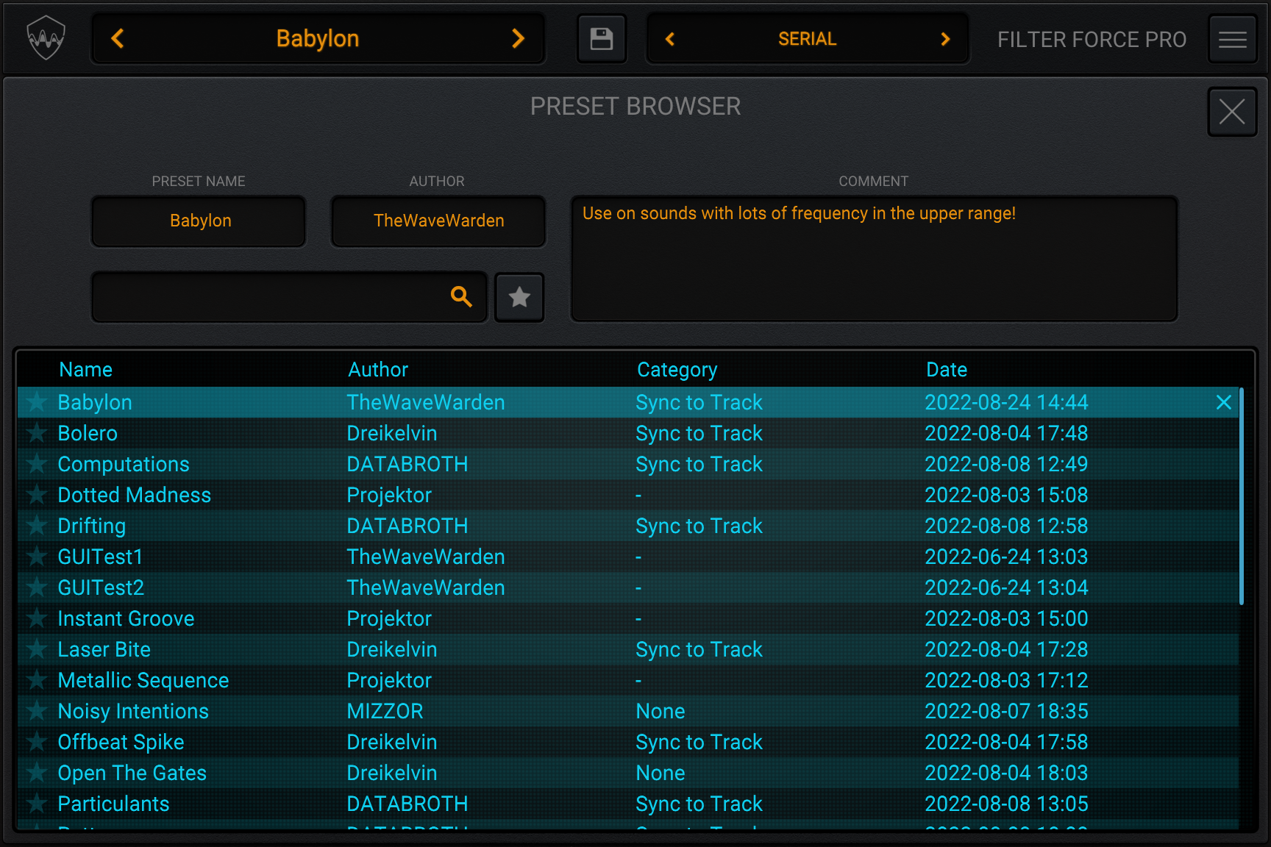Click the waveform shield logo icon
The image size is (1271, 847).
(x=46, y=38)
